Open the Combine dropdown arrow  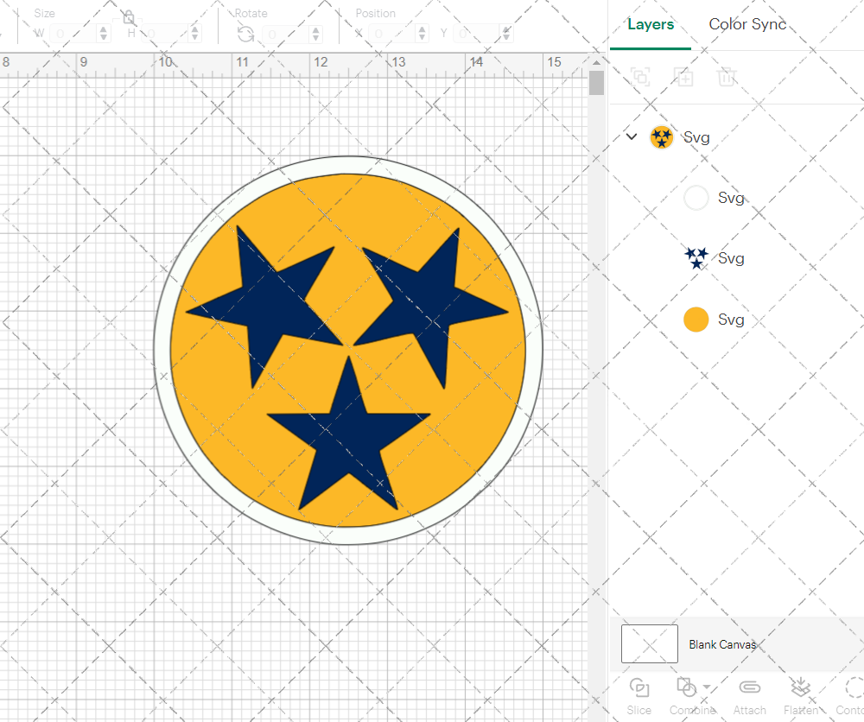click(707, 687)
